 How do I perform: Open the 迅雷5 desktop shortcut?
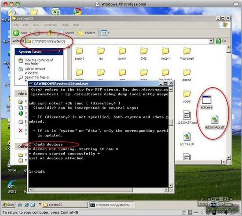point(12,187)
